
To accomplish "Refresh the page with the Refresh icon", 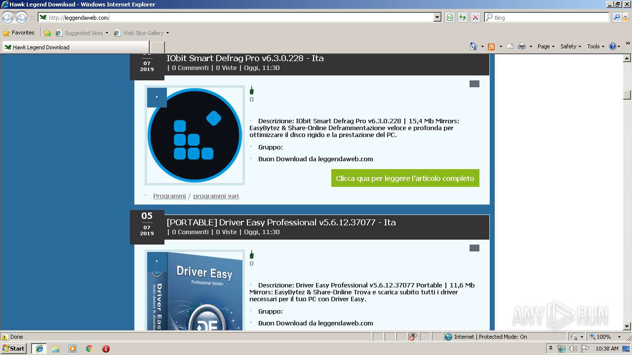I will [x=463, y=17].
